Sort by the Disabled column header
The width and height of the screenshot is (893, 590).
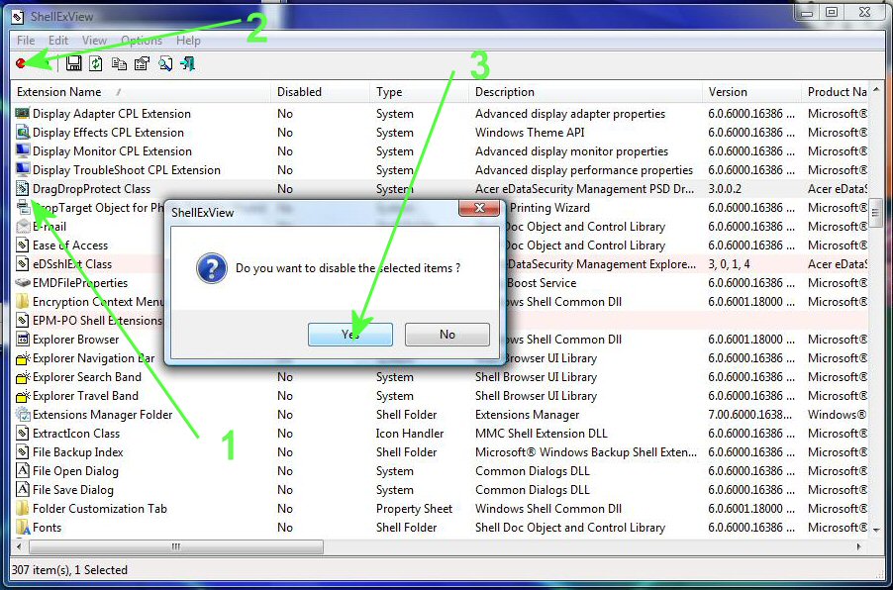[320, 92]
